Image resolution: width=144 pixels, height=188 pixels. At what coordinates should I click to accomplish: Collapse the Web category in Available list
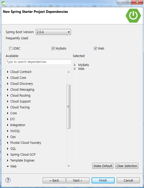point(8,166)
